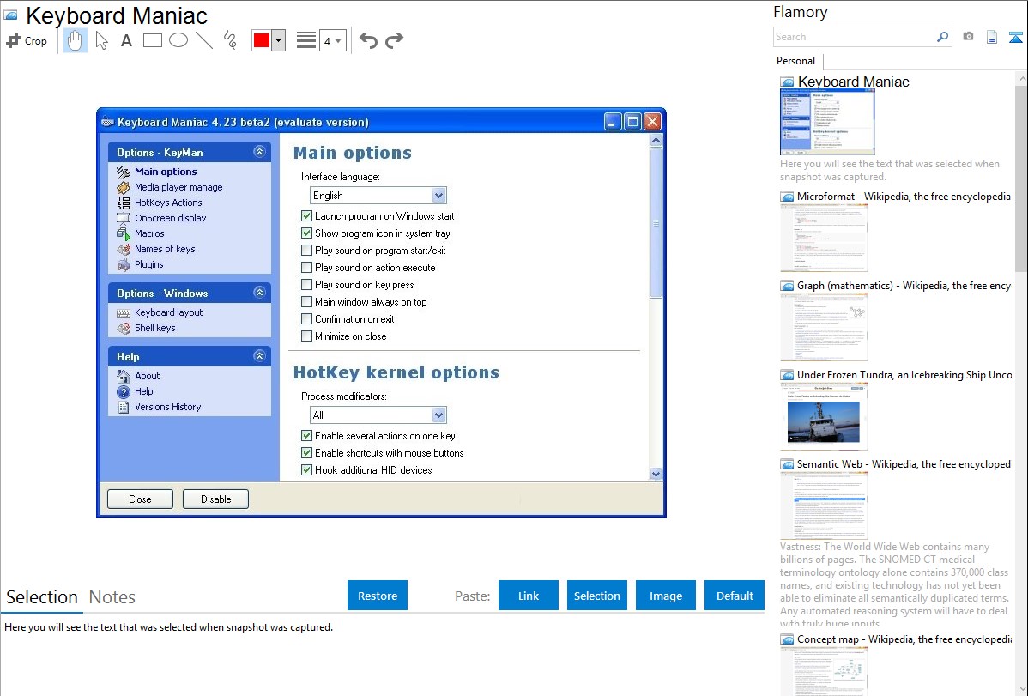Activate the hand pan tool
This screenshot has width=1028, height=696.
point(75,40)
